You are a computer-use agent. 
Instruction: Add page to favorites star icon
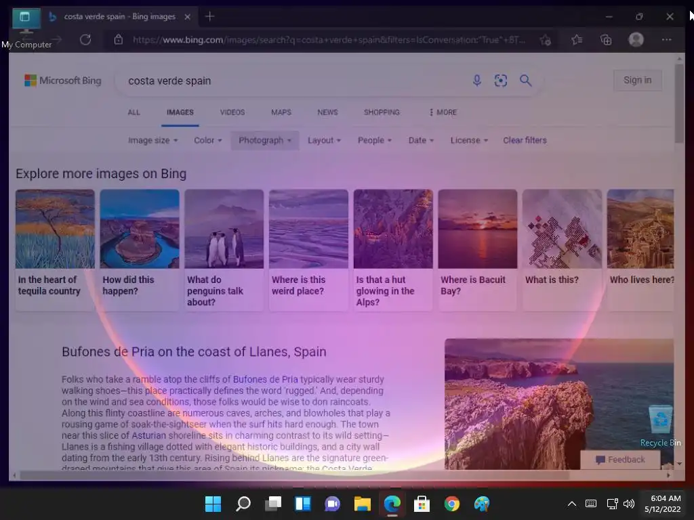pyautogui.click(x=546, y=40)
